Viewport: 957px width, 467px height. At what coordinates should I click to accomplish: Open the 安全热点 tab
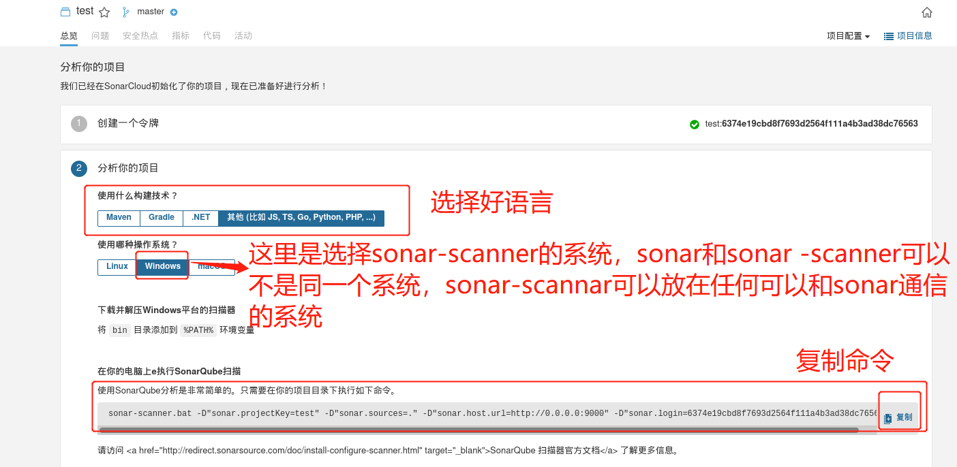pyautogui.click(x=140, y=35)
